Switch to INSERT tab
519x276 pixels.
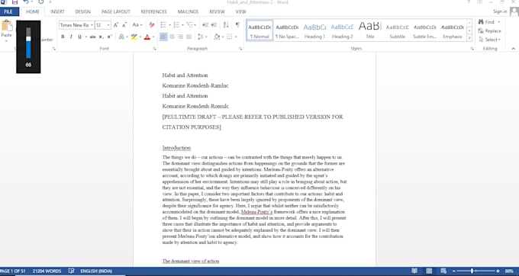click(x=57, y=11)
